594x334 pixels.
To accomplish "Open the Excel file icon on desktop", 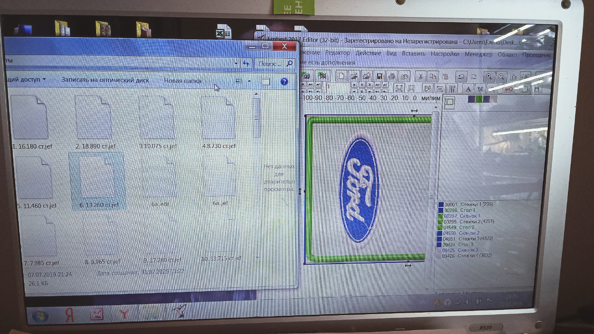I will tap(223, 33).
